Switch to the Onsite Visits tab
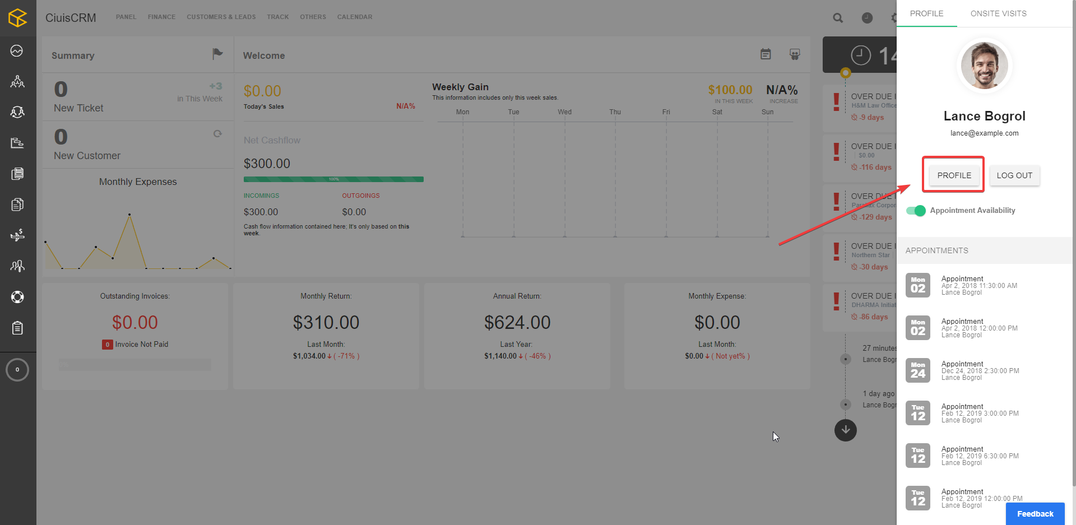The width and height of the screenshot is (1076, 525). click(998, 13)
